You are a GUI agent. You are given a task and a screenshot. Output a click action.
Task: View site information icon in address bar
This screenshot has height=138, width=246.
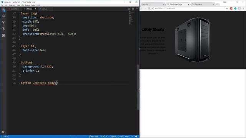click(153, 8)
